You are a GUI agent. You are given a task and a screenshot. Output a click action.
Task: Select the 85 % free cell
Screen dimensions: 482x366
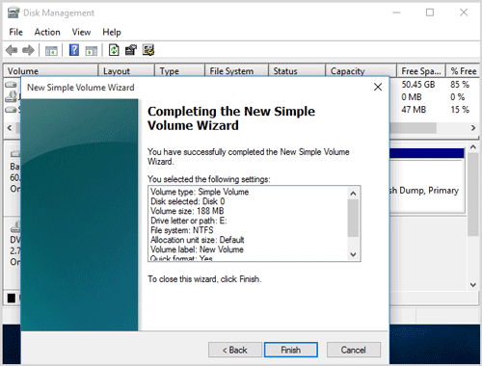click(x=460, y=85)
